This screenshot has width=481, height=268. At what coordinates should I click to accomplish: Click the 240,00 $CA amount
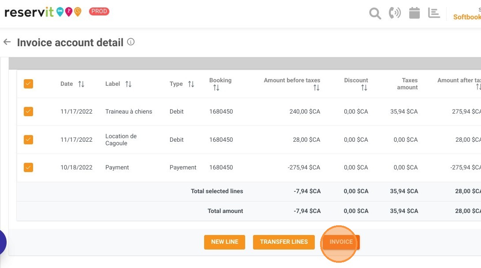[305, 111]
